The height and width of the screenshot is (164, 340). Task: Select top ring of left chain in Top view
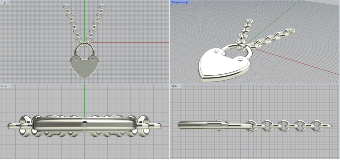pos(66,6)
